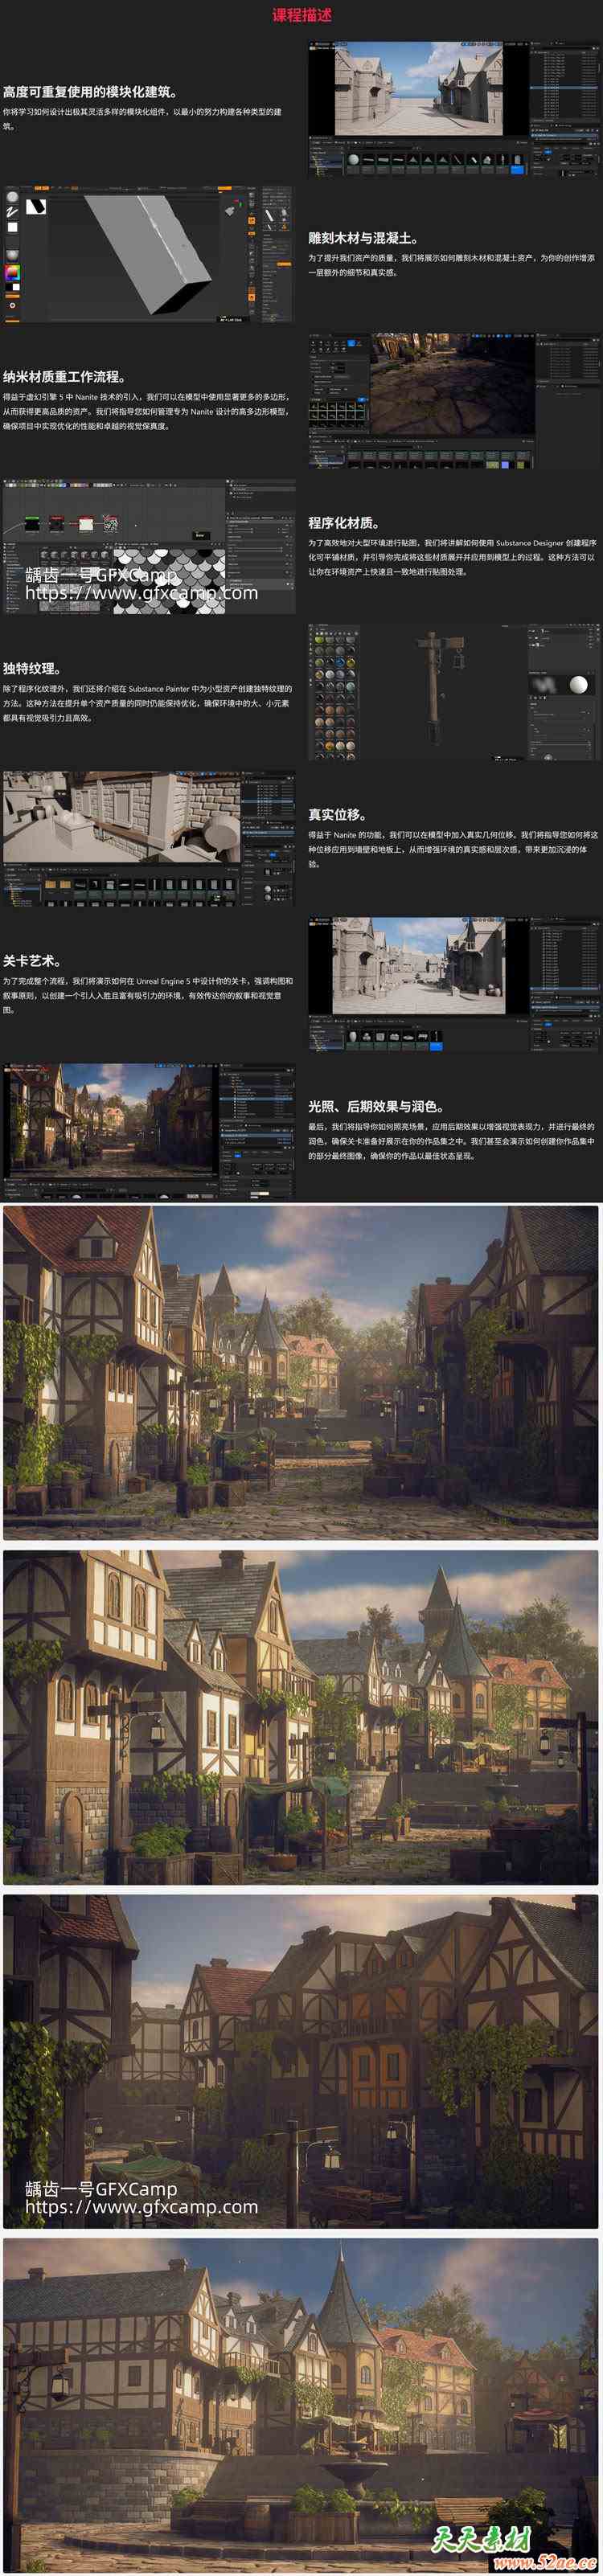Open the first large medieval street render
The image size is (603, 2576).
[x=301, y=1372]
